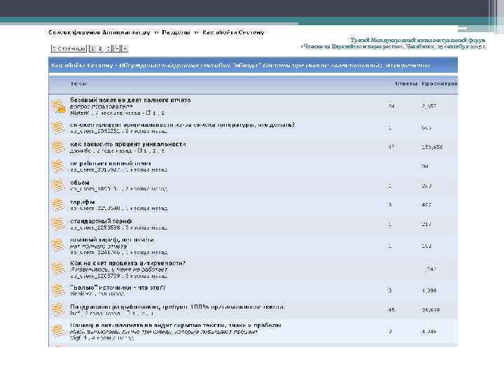This screenshot has height=378, width=504.
Task: Open page 2 of 'Как повысить процент уникальности' thread
Action: (154, 150)
